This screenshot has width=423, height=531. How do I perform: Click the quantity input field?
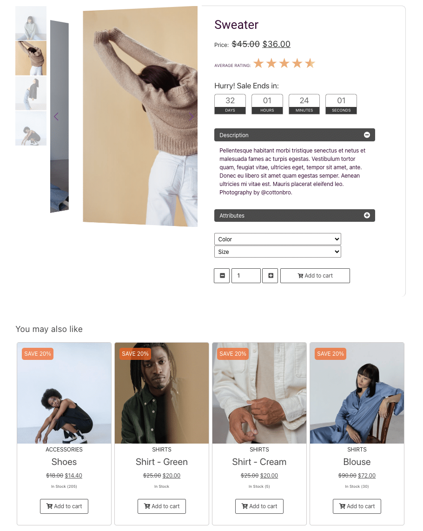click(246, 276)
